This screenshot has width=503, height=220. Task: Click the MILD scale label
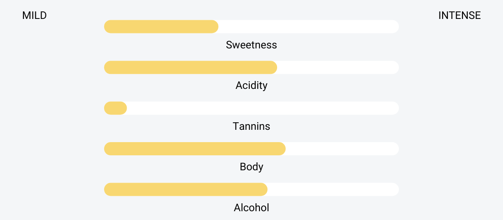[34, 15]
